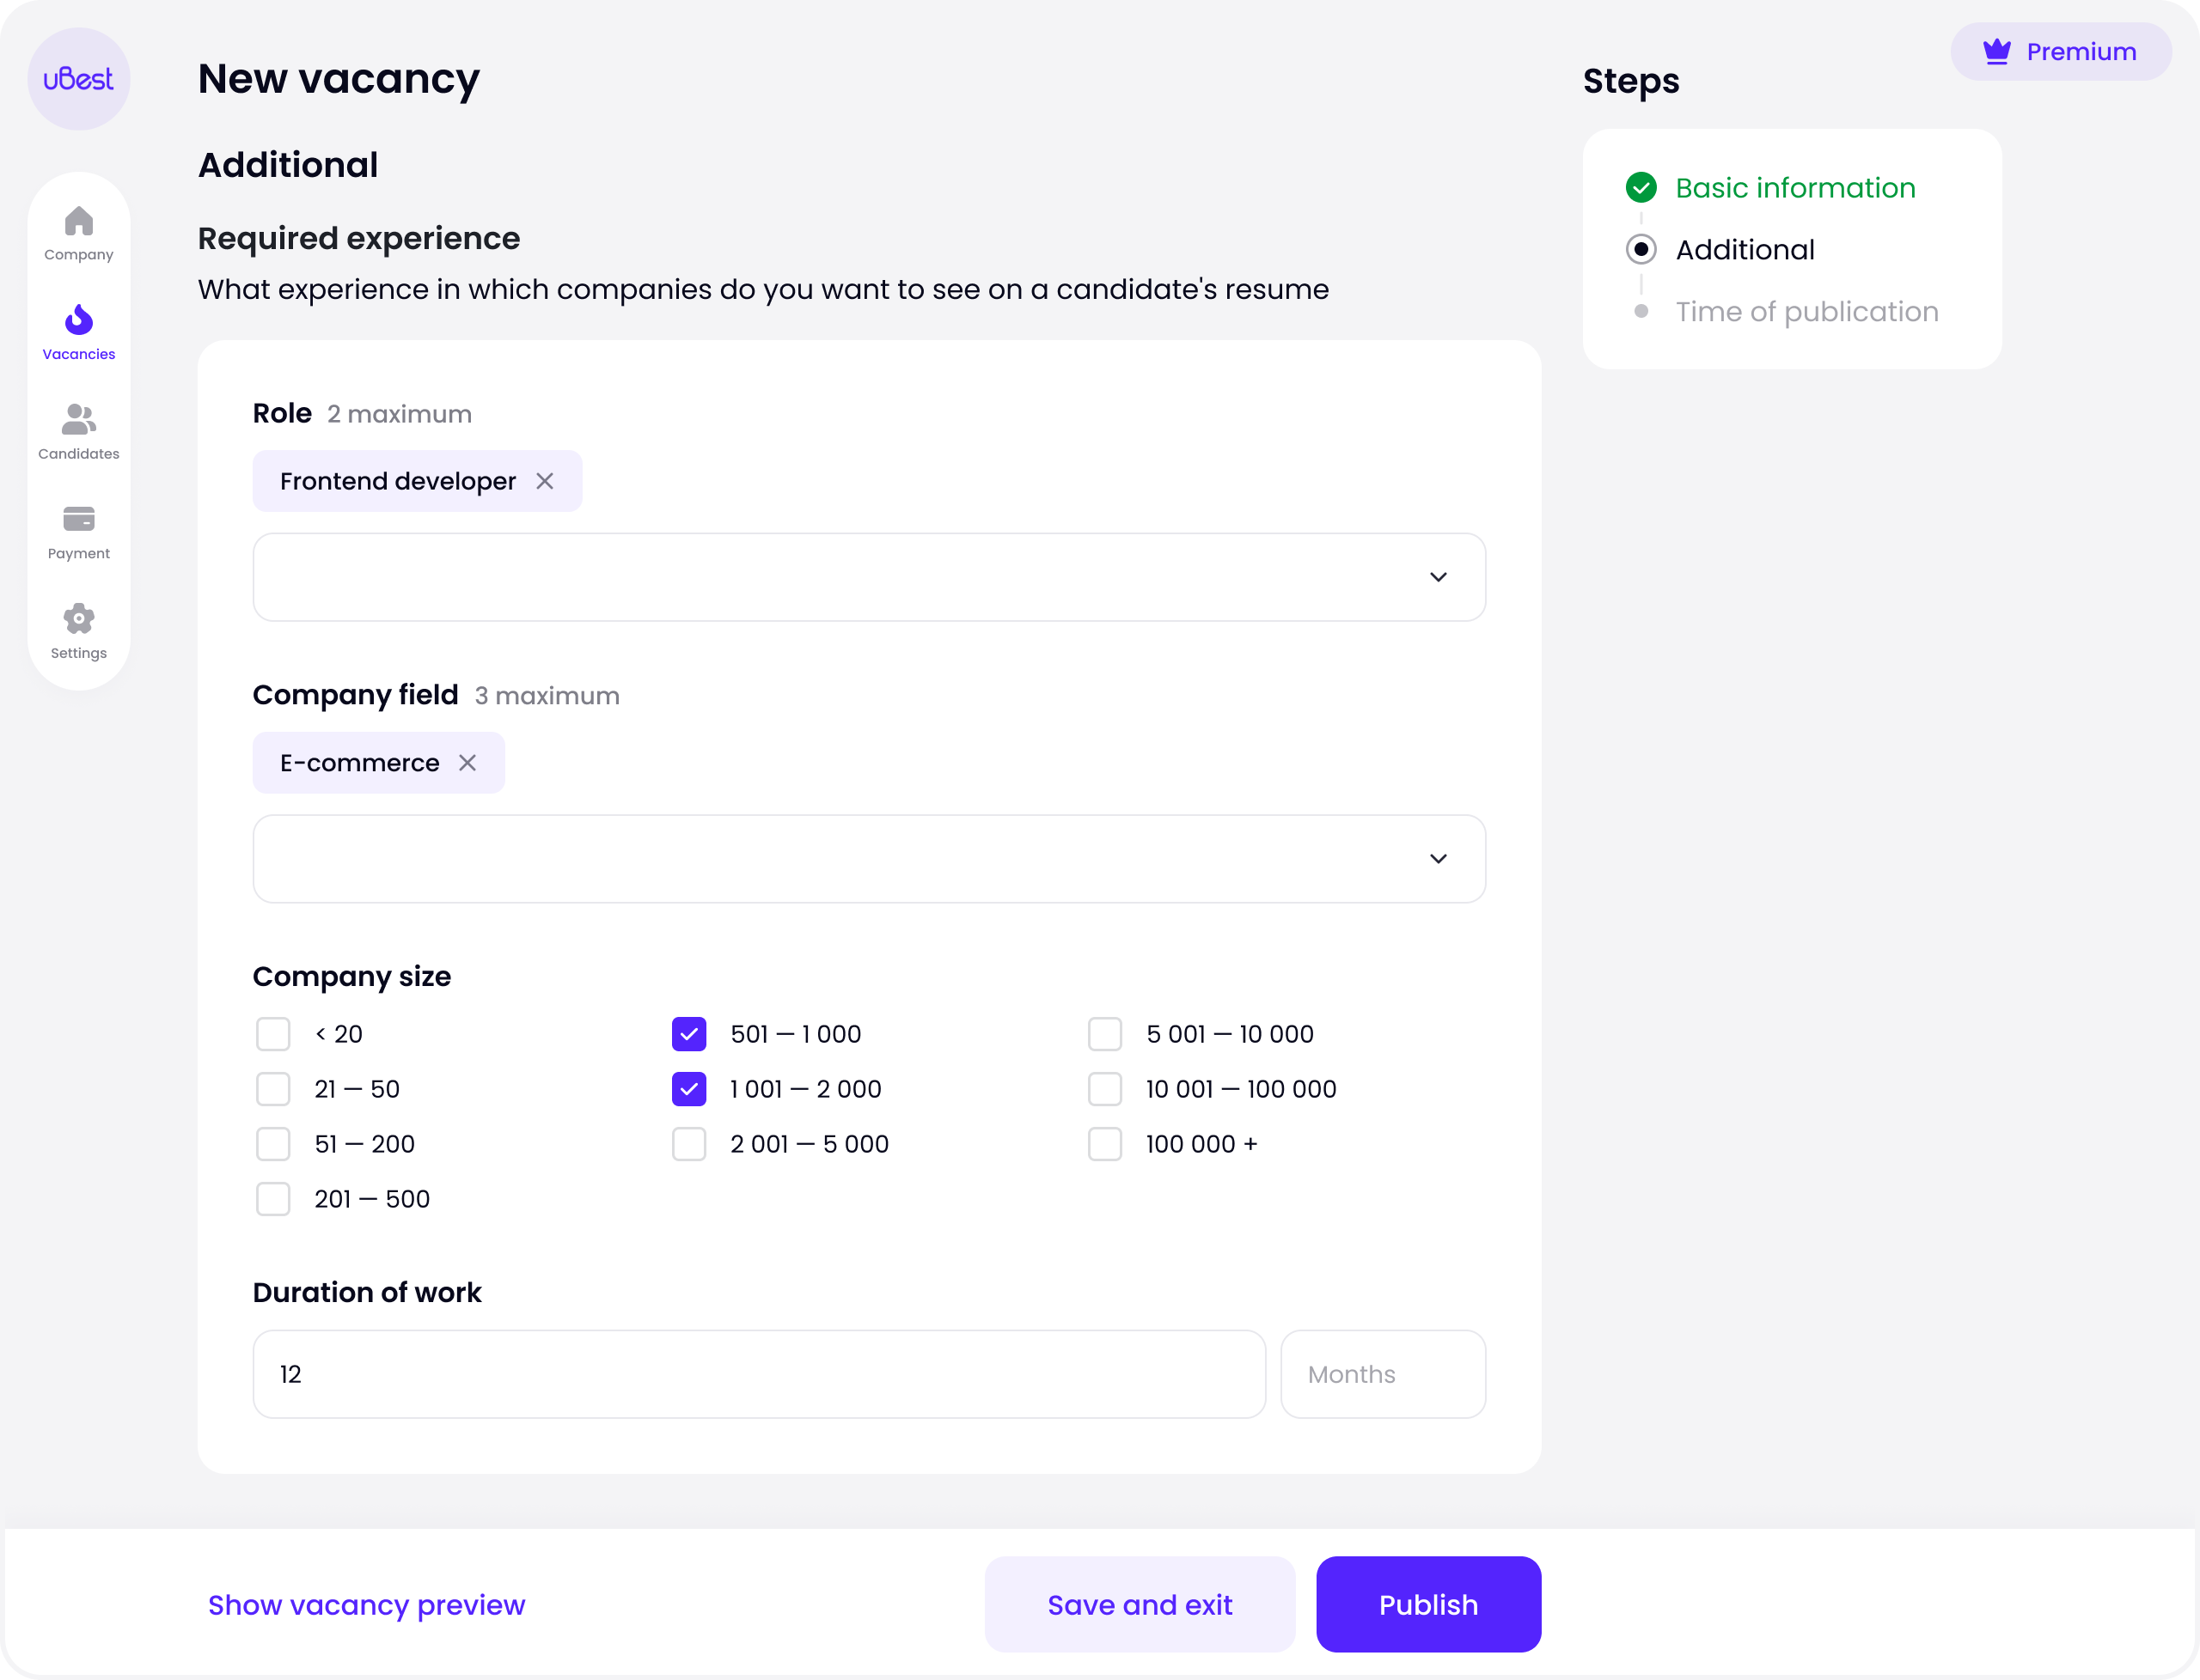Click the Publish button

(1427, 1604)
